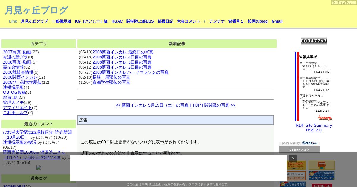Click the >> next navigation arrow
This screenshot has width=357, height=187.
click(x=233, y=105)
